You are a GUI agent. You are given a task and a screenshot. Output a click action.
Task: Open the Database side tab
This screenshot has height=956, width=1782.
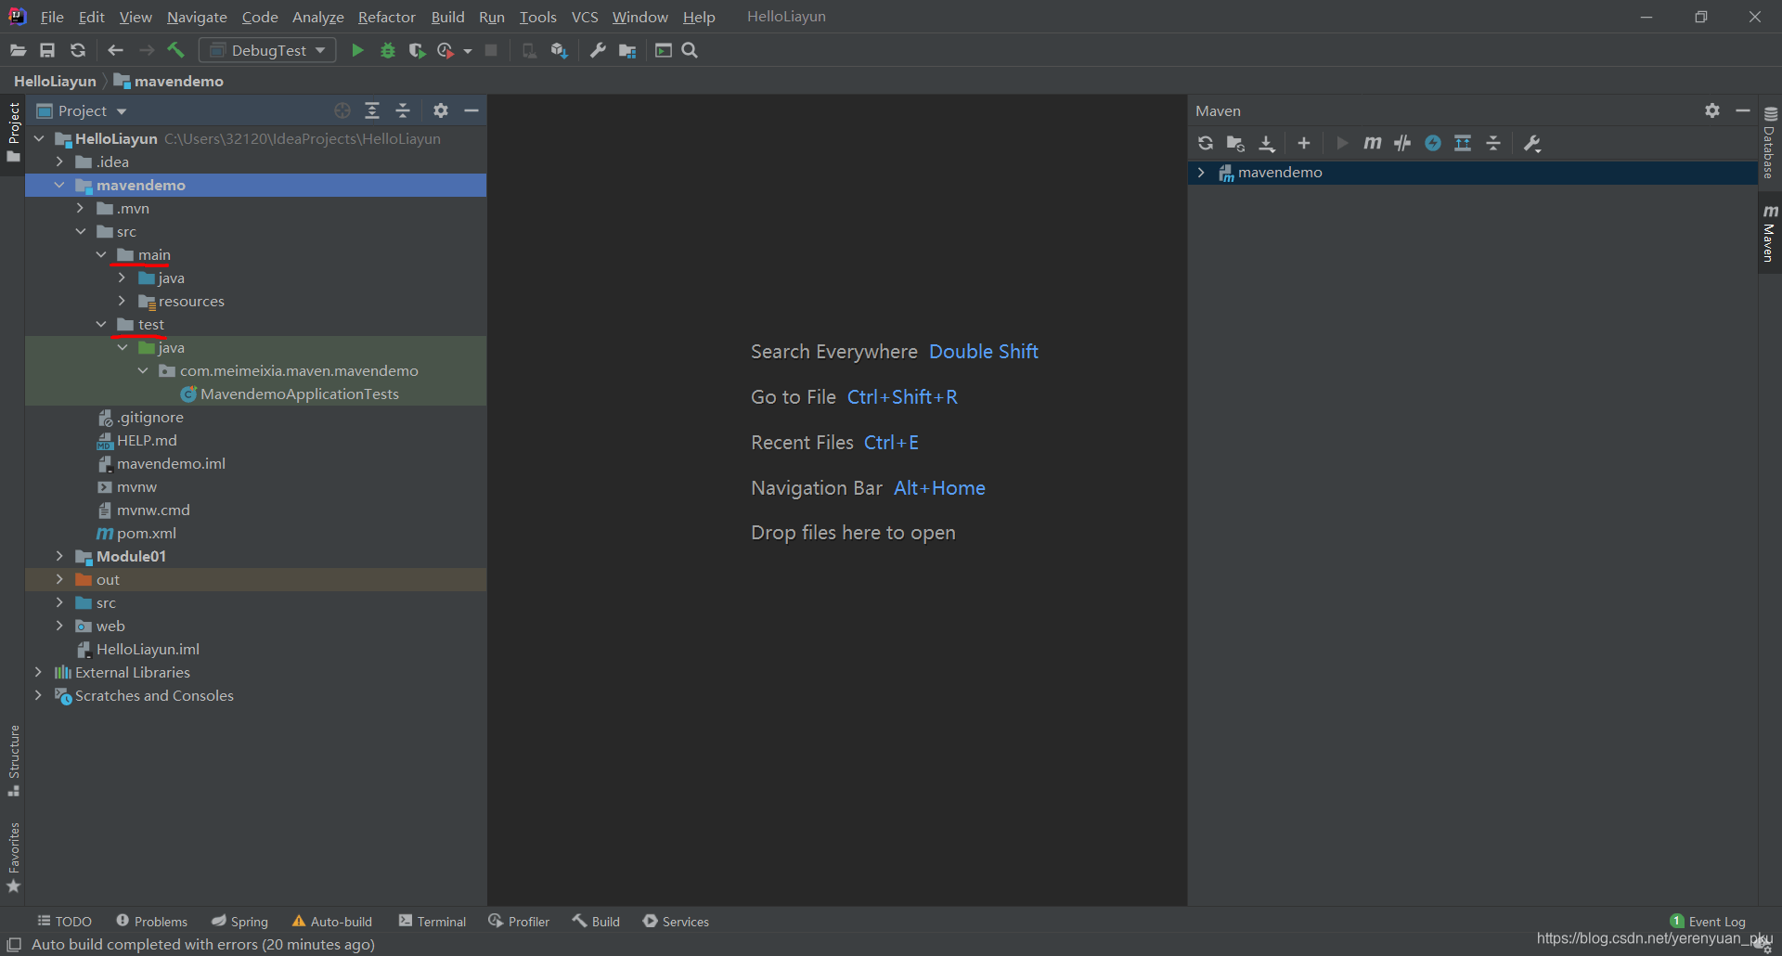click(x=1770, y=142)
